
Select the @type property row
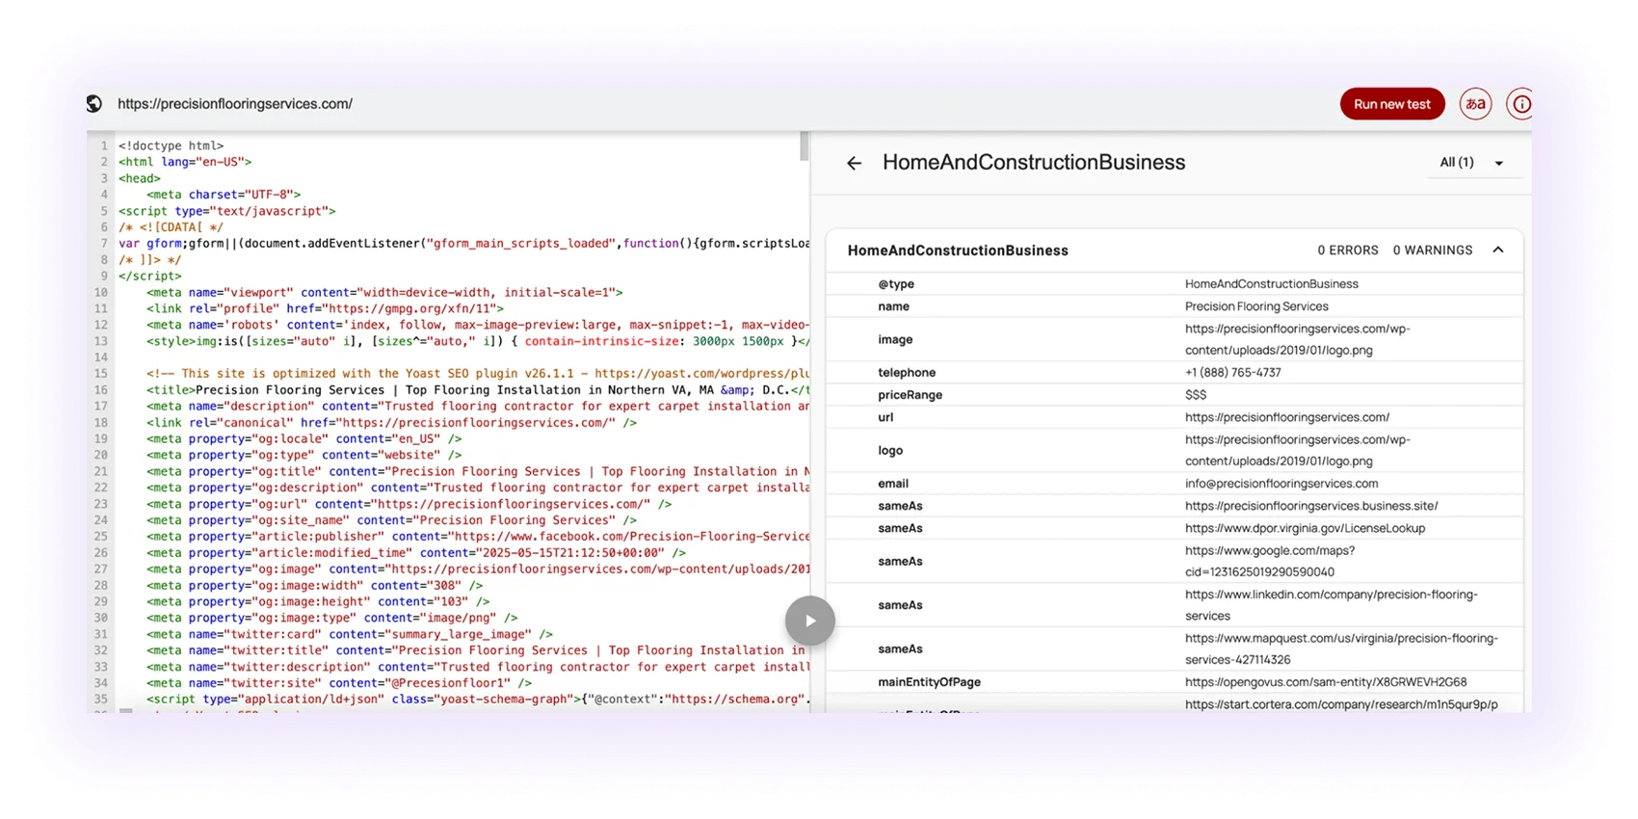[1175, 284]
